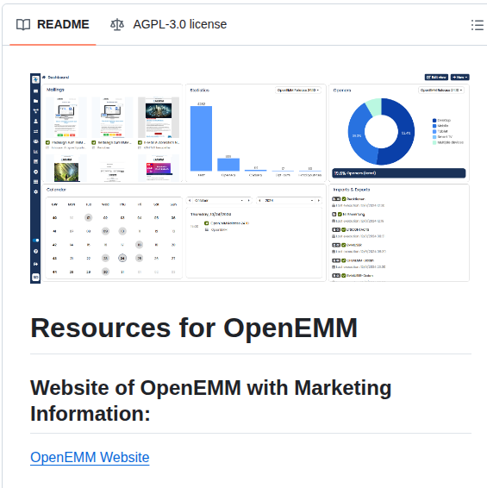Click the grid icon in dashboard sidebar
This screenshot has height=488, width=487.
[36, 182]
